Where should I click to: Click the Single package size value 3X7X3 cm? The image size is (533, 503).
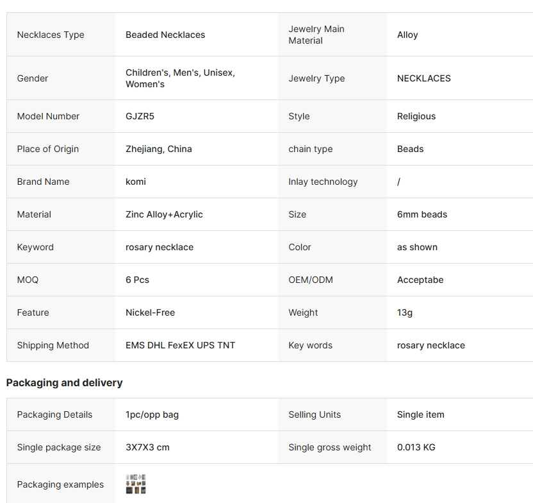pos(147,447)
